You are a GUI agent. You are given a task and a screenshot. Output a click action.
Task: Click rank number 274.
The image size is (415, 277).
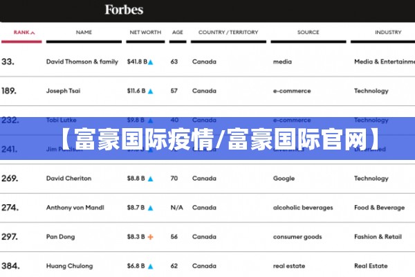(x=10, y=208)
